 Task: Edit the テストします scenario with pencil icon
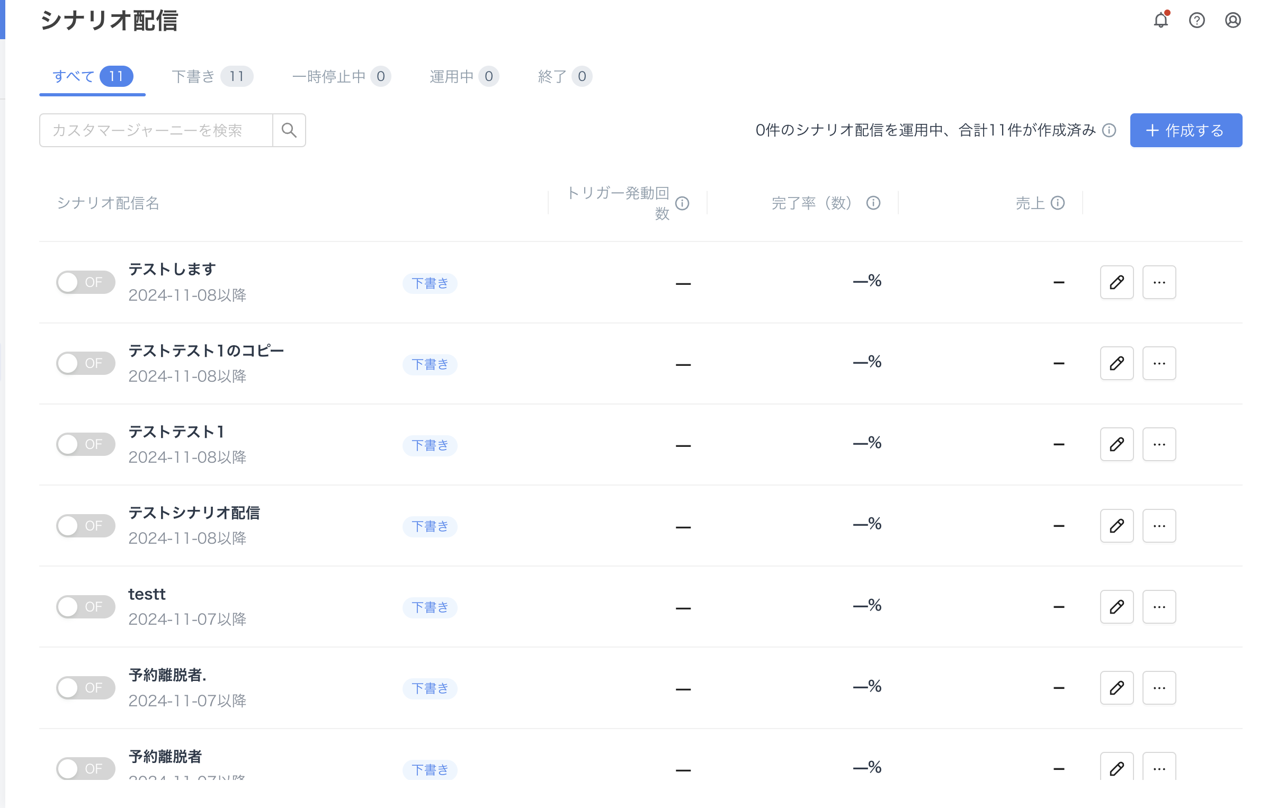tap(1117, 282)
